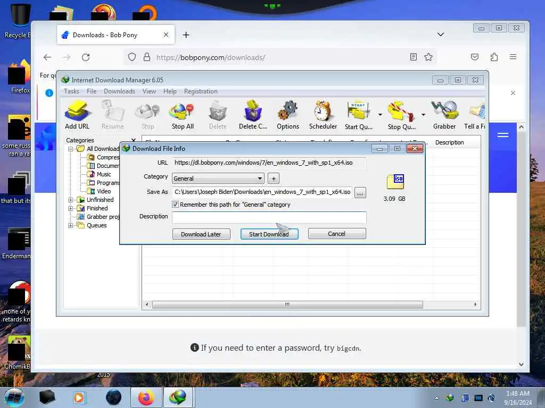Open the File menu in IDM
The image size is (545, 408).
click(92, 91)
